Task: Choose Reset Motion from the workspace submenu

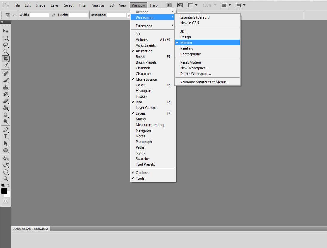Action: (190, 62)
